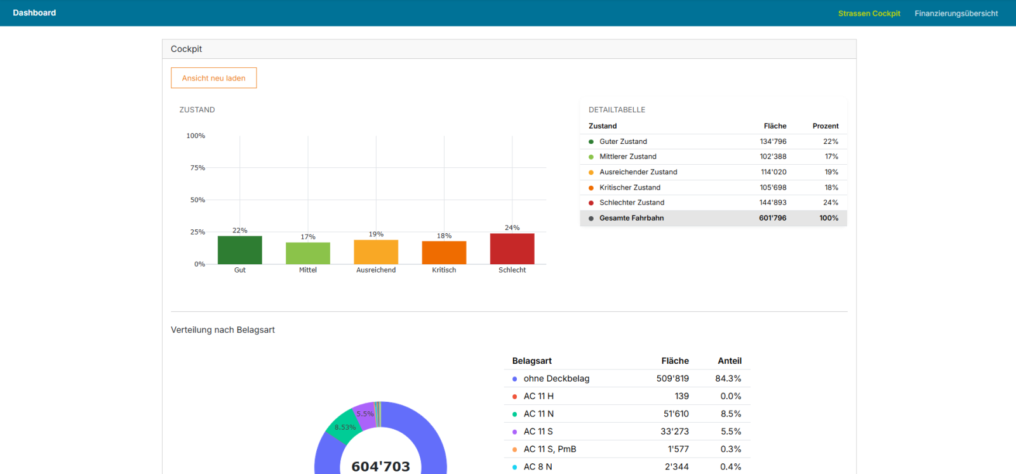
Task: Click the orange dot next to Kritischer Zustand
Action: pyautogui.click(x=591, y=188)
